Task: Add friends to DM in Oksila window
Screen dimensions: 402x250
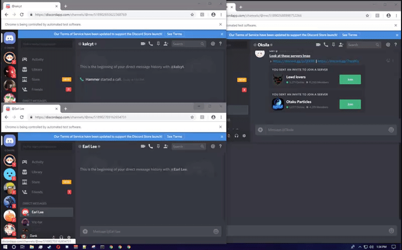Action: point(341,45)
